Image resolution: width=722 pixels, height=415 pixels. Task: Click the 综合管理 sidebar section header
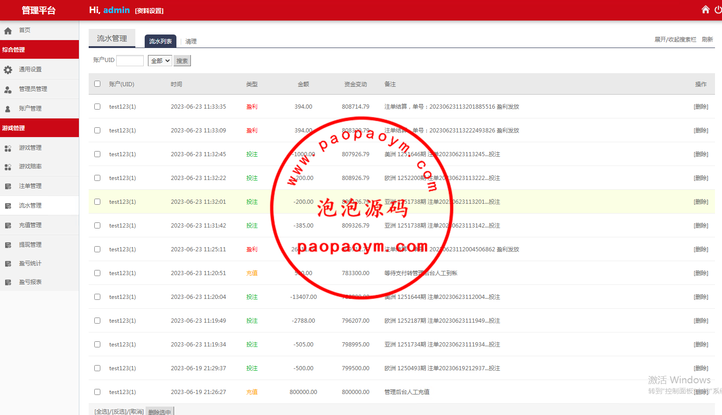click(39, 49)
